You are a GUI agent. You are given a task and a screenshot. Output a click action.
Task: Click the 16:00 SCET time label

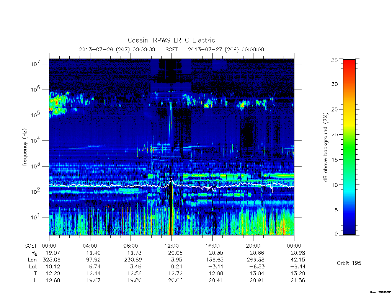(212, 246)
